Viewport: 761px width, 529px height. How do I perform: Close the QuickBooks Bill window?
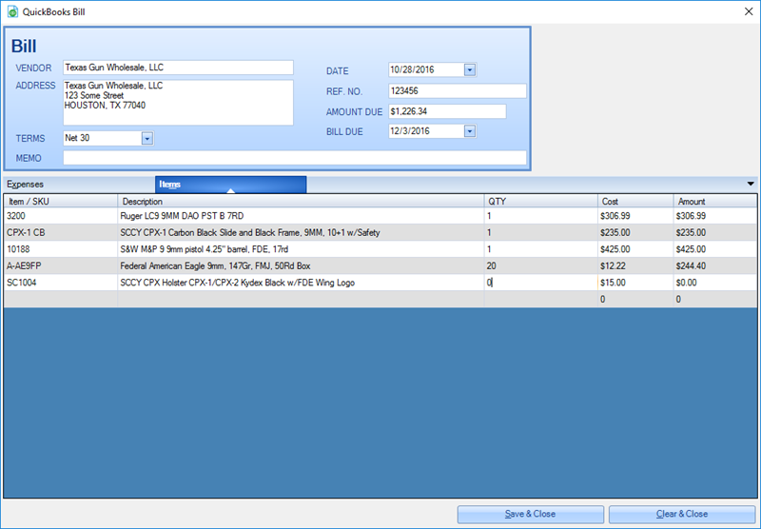click(x=749, y=11)
